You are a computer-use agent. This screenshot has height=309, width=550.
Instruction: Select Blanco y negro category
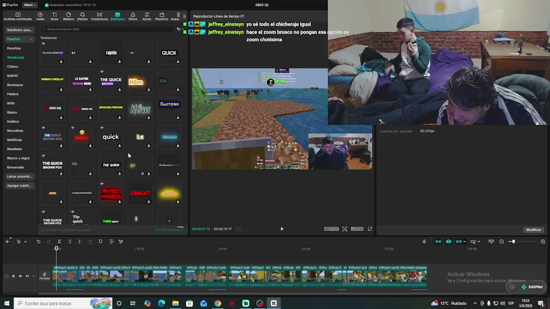[18, 158]
